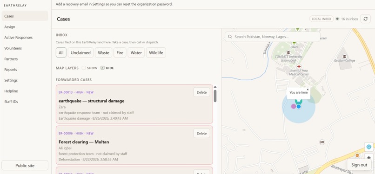The width and height of the screenshot is (375, 174).
Task: Click '16 in inbox' counter text
Action: pos(349,19)
